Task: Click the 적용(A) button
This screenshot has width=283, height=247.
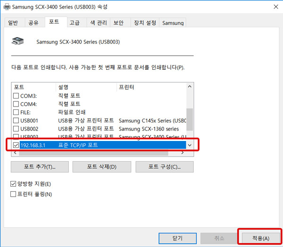Action: coord(261,239)
